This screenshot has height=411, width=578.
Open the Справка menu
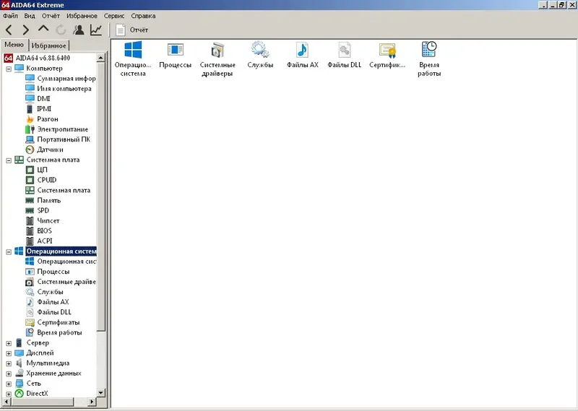(143, 16)
